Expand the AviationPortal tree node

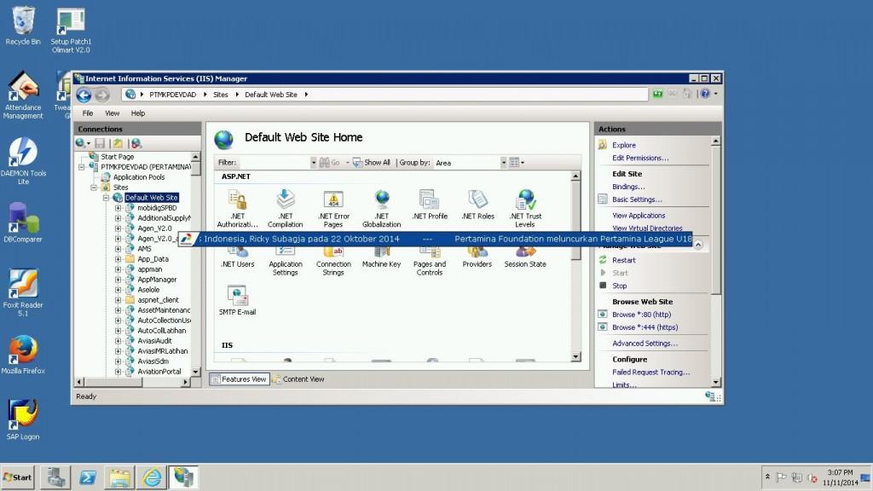(119, 372)
